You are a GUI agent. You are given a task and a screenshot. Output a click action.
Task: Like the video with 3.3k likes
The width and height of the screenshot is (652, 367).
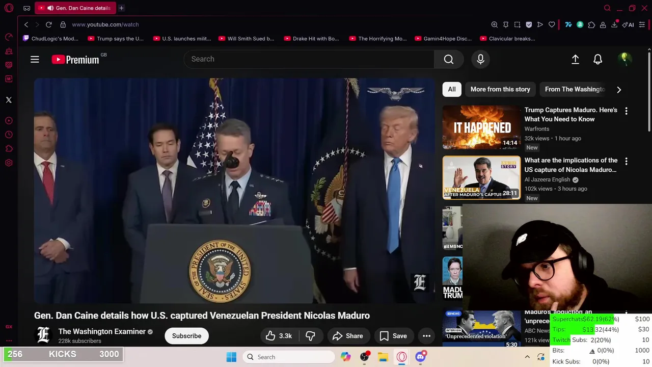point(279,336)
